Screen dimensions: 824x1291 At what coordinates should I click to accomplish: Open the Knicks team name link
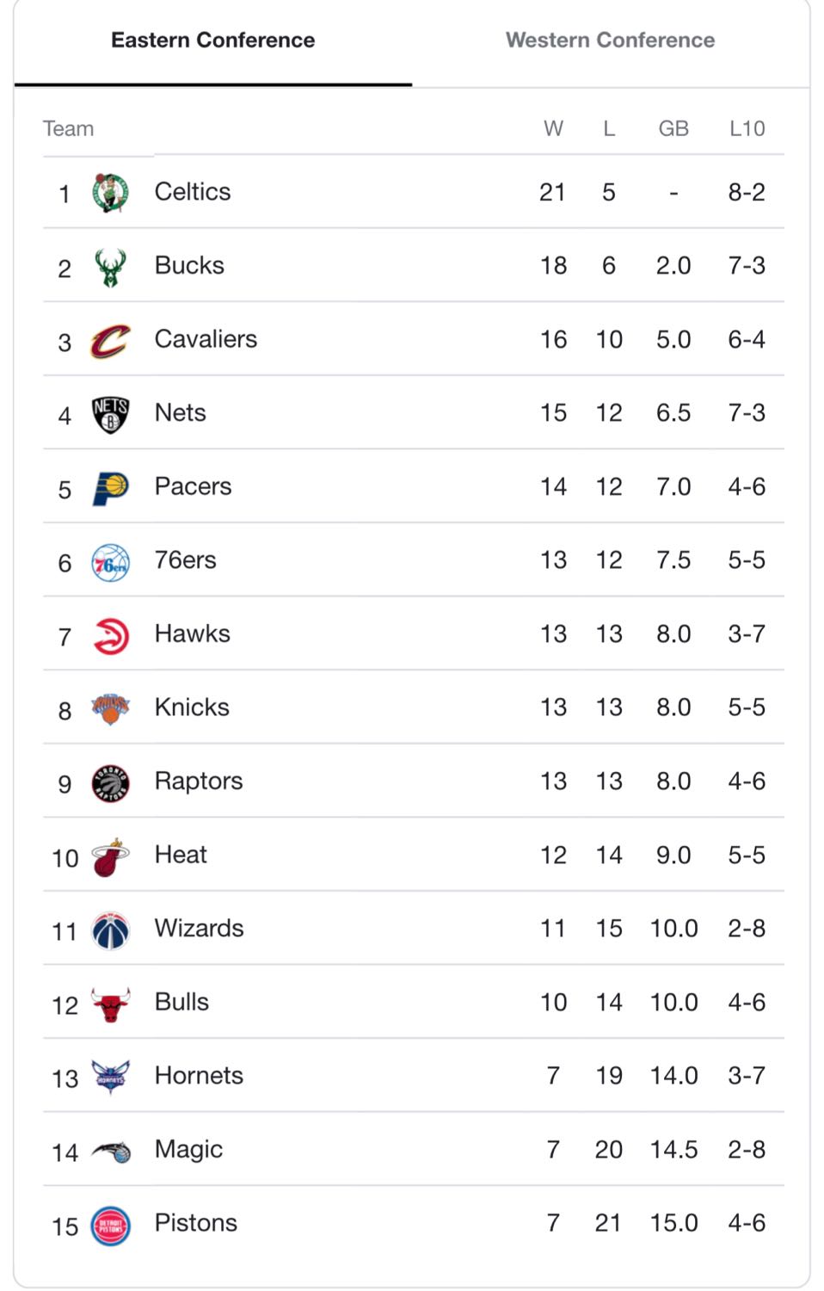[x=192, y=707]
